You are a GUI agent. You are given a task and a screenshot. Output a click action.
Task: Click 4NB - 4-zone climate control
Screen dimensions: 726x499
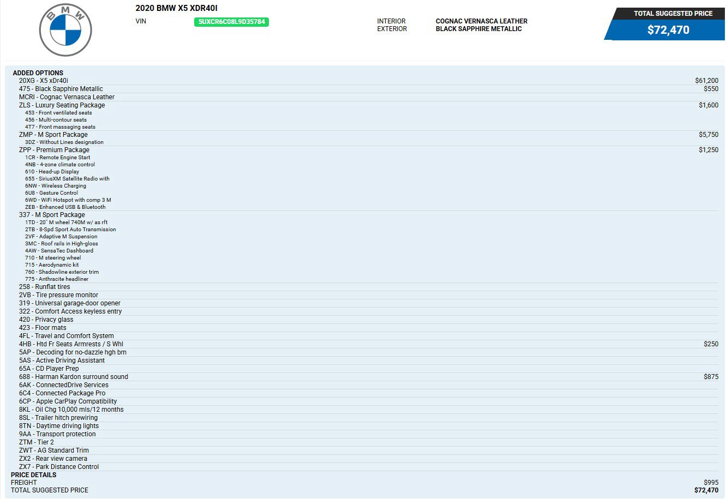[x=59, y=165]
